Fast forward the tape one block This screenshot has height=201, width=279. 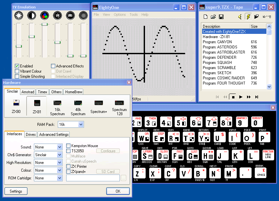pos(249,97)
